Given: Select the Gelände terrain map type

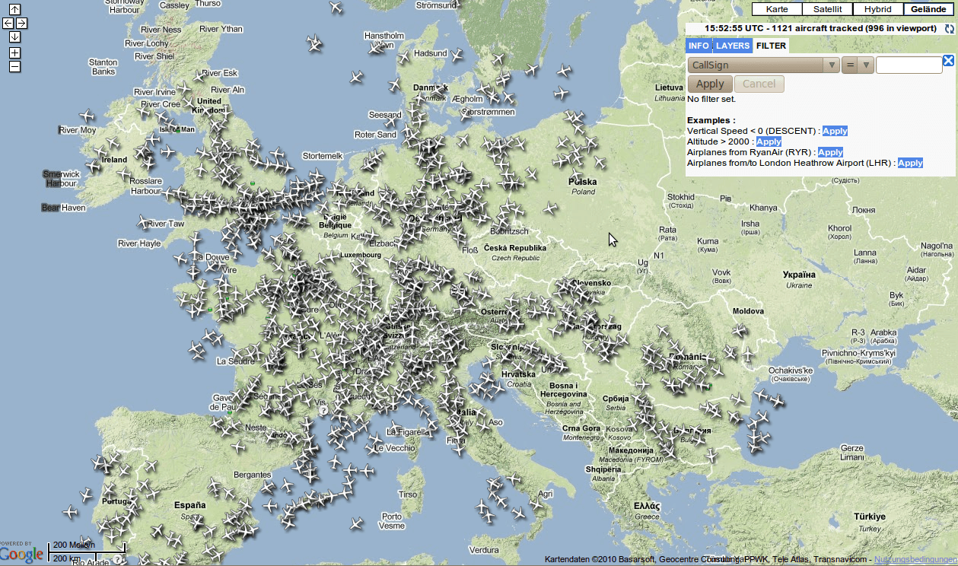Looking at the screenshot, I should point(928,9).
